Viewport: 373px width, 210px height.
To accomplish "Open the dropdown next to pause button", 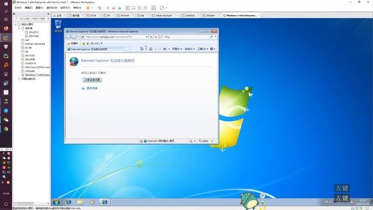I will pos(92,8).
